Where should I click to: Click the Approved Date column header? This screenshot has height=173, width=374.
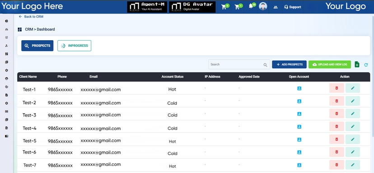[x=249, y=77]
